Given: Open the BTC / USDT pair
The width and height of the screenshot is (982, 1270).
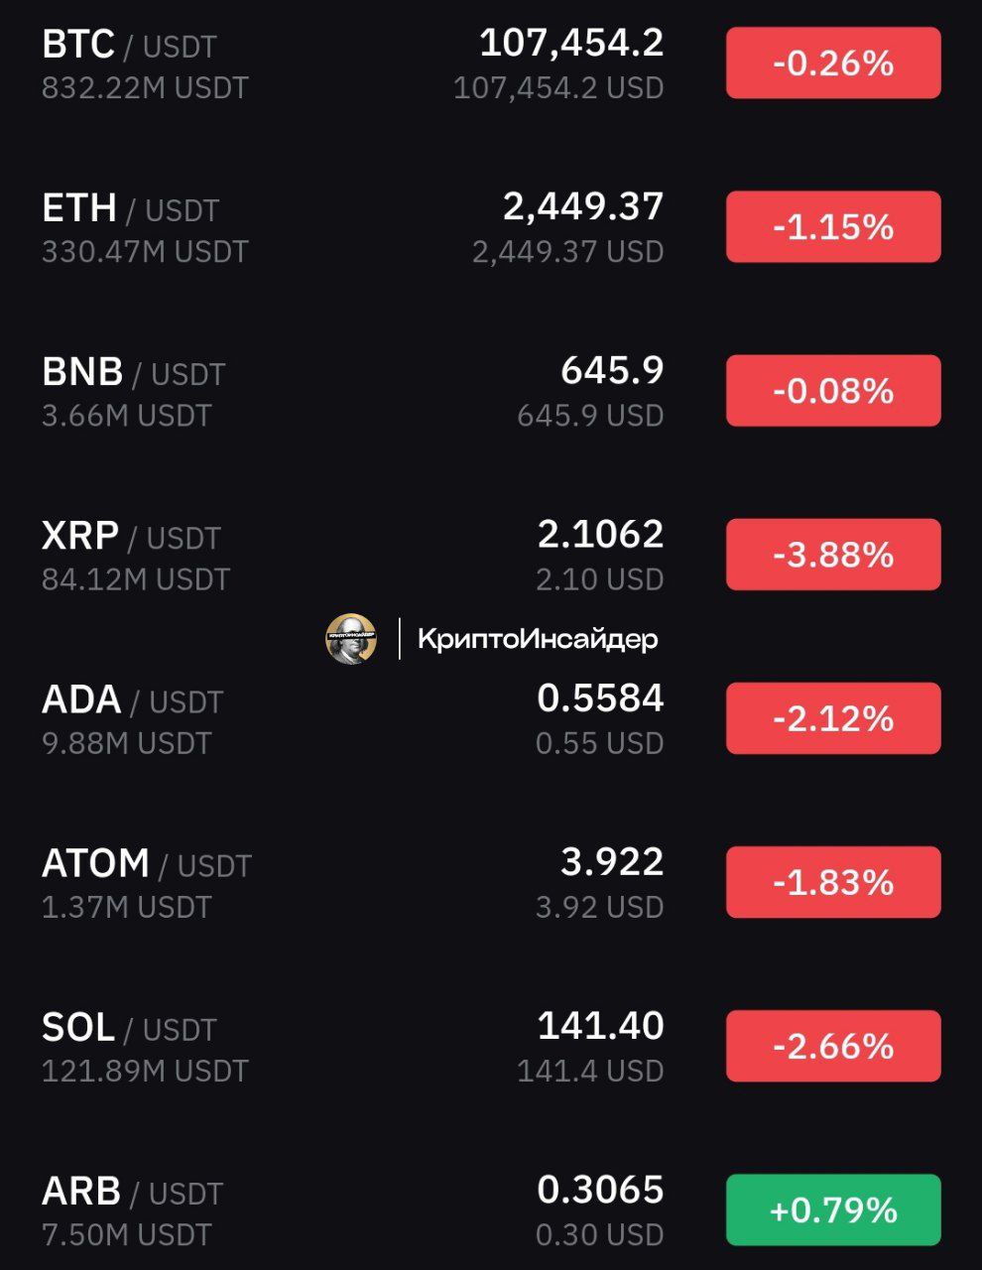Looking at the screenshot, I should (491, 63).
